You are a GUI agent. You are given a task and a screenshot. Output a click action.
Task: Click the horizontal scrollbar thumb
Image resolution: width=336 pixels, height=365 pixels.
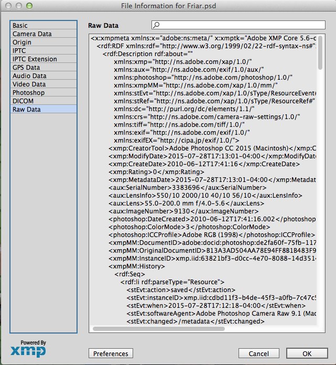pyautogui.click(x=159, y=329)
